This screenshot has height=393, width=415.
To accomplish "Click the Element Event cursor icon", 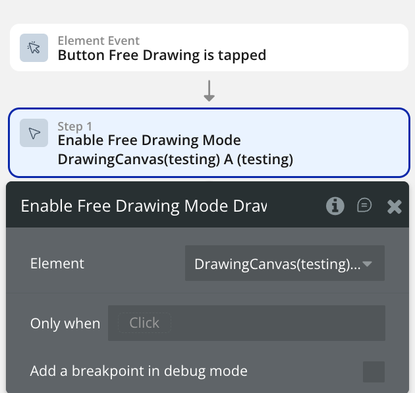I will coord(34,47).
